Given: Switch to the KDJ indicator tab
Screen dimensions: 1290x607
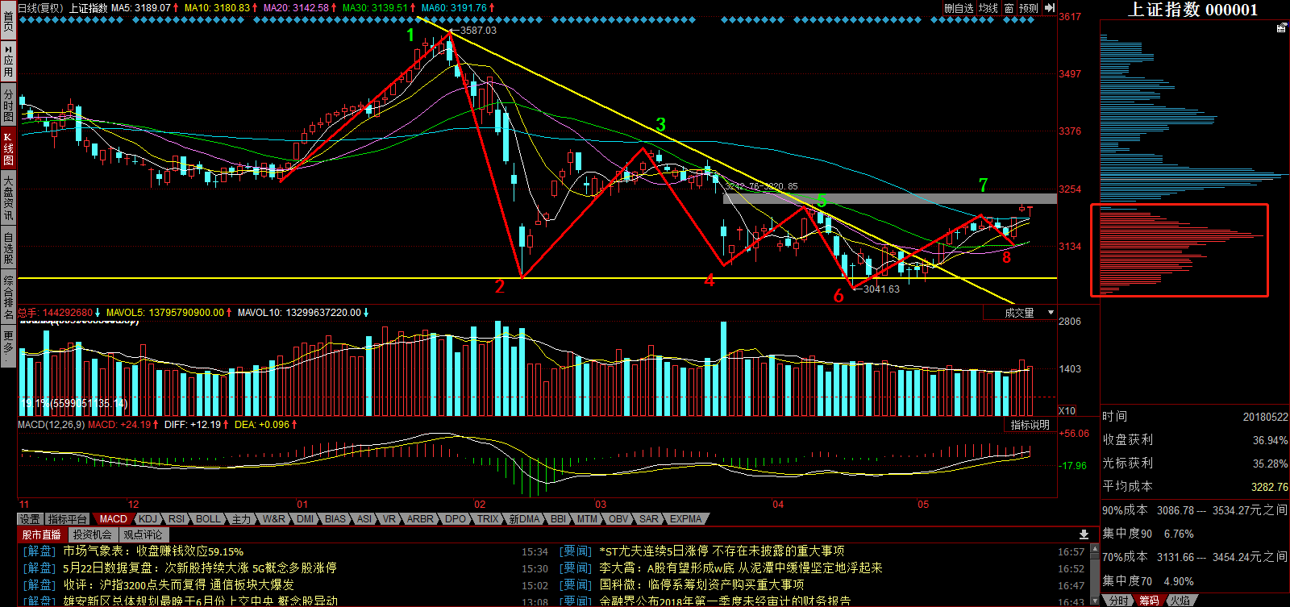Looking at the screenshot, I should (x=148, y=519).
